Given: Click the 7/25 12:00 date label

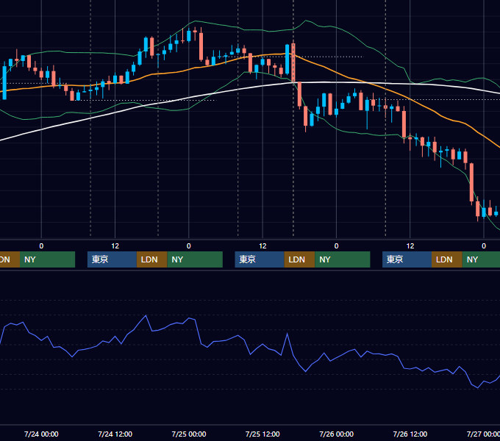Looking at the screenshot, I should [262, 434].
